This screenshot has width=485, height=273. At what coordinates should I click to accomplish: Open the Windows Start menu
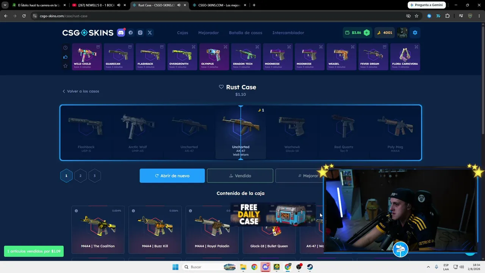[175, 267]
